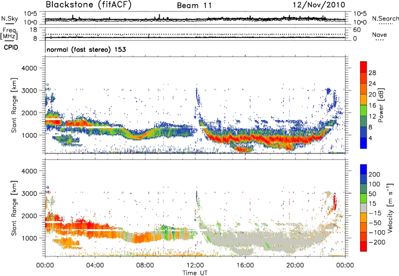Click the '60' Nave axis value
This screenshot has width=399, height=276.
[x=357, y=30]
